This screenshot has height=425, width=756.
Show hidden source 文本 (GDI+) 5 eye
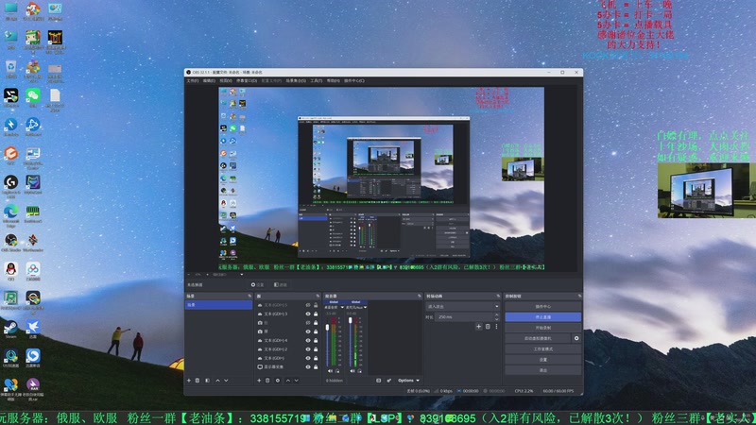coord(308,305)
